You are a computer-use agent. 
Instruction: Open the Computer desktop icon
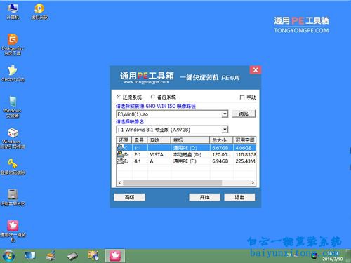coord(13,11)
